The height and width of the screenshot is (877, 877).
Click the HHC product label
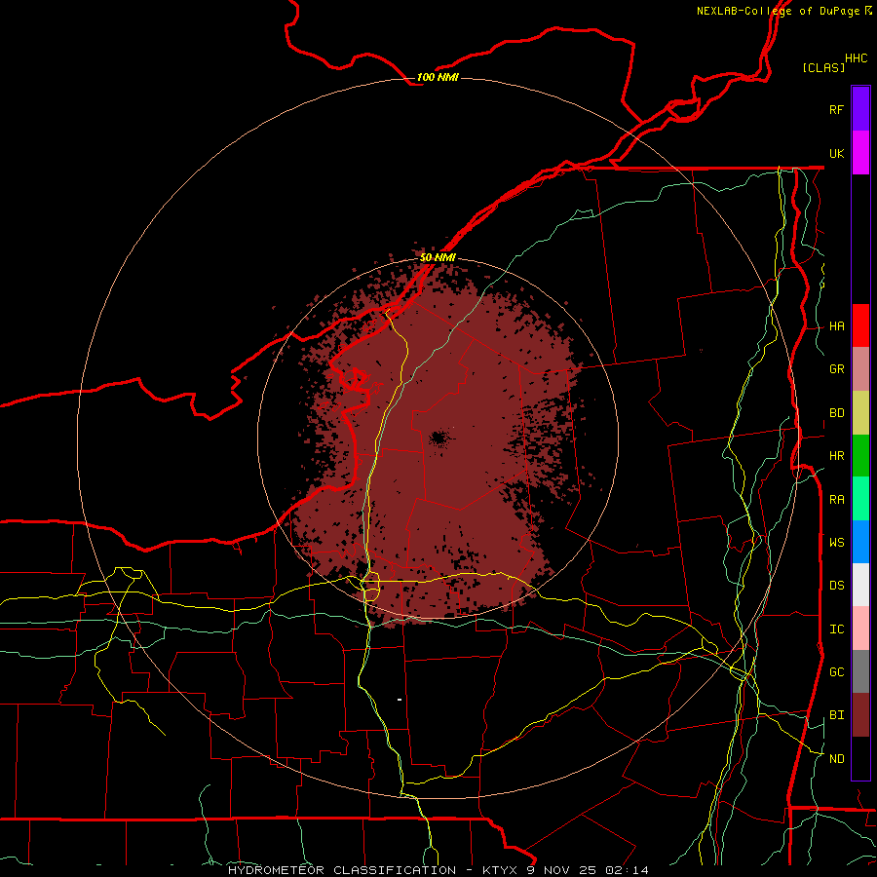coord(857,58)
